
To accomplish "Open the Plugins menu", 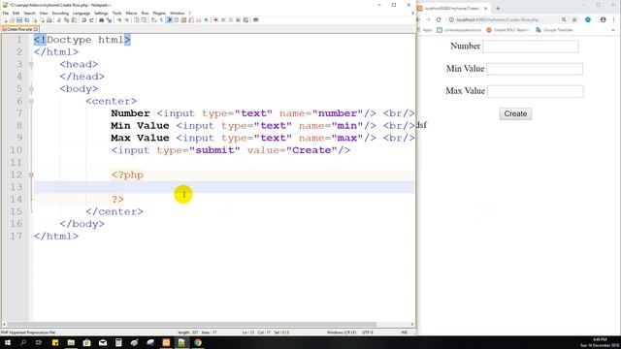I will coord(159,13).
